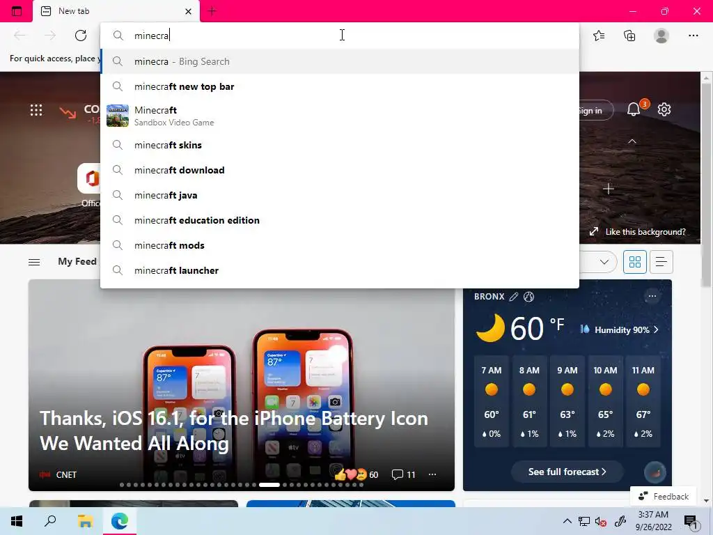The height and width of the screenshot is (535, 713).
Task: Open page settings gear icon
Action: click(x=664, y=109)
